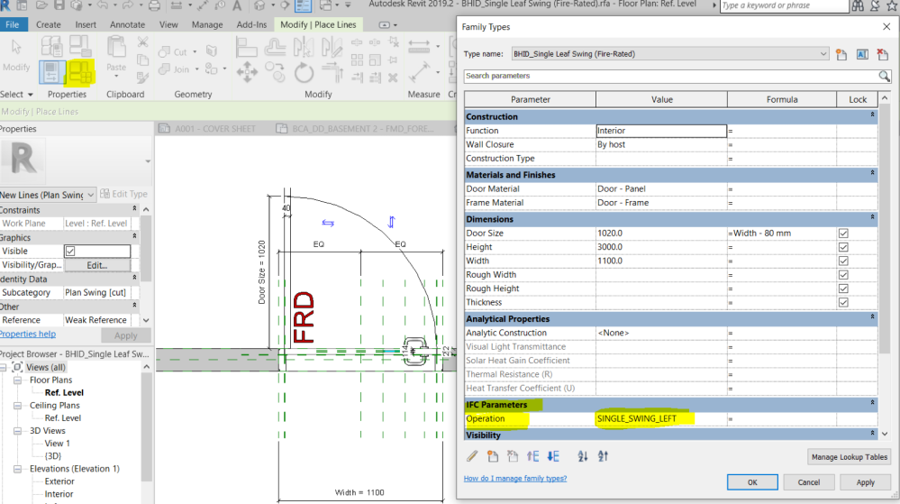Open Family Types from the ribbon

tap(82, 71)
